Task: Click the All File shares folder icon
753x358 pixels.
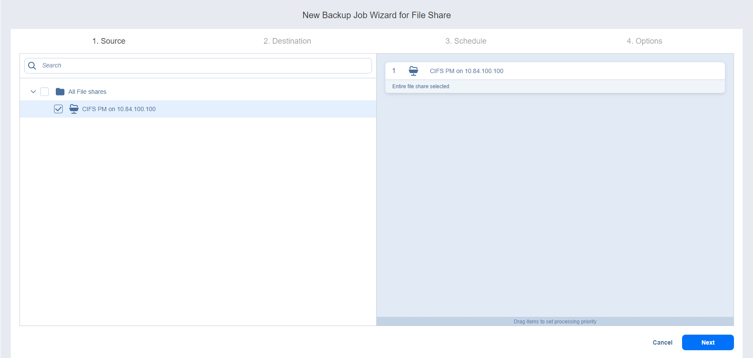Action: tap(60, 92)
